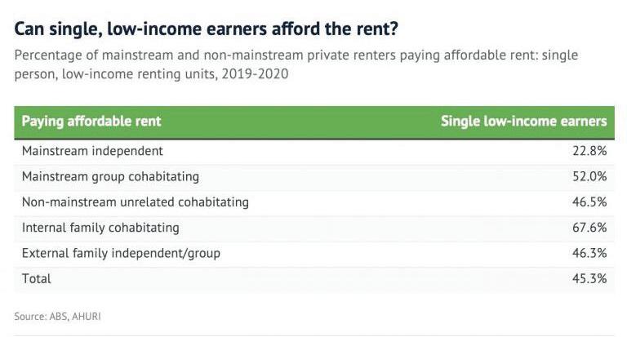627x337 pixels.
Task: Click the chart title about affording rent
Action: [207, 29]
